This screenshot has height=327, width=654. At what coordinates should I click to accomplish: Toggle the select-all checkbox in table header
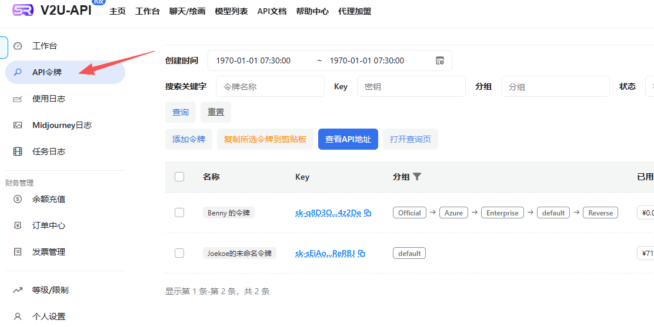(179, 177)
